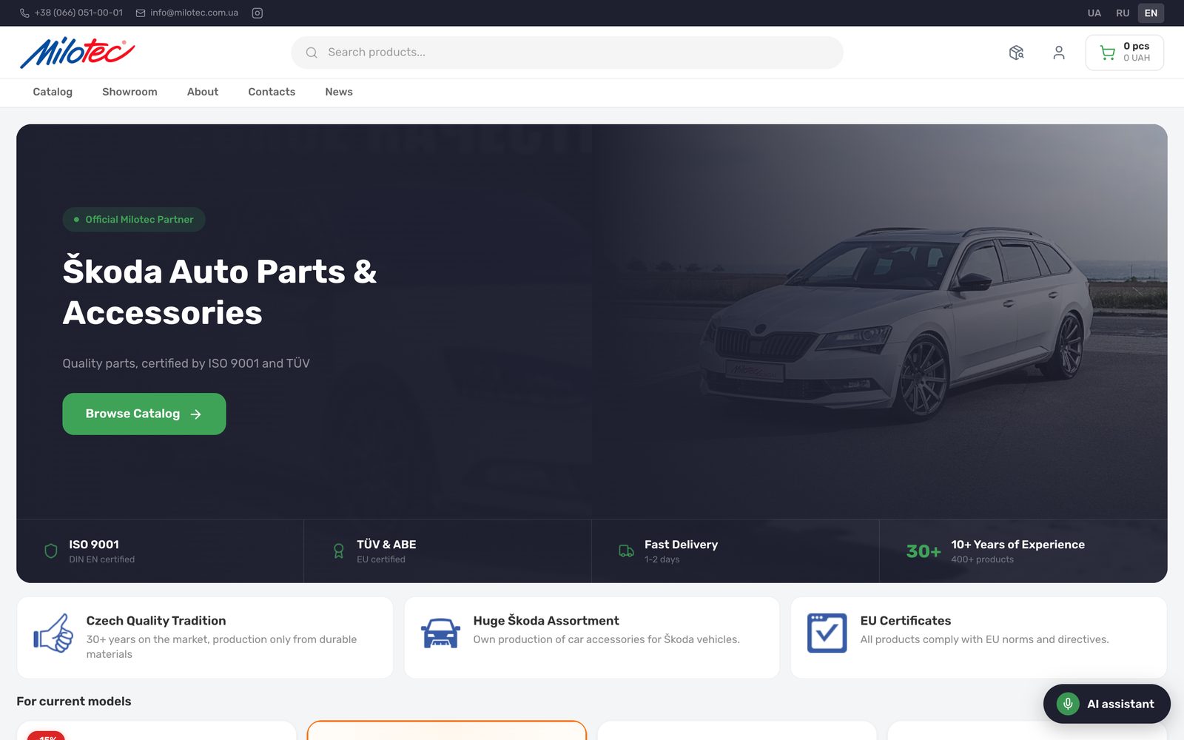Go to the Showroom page
The width and height of the screenshot is (1184, 740).
click(x=129, y=92)
